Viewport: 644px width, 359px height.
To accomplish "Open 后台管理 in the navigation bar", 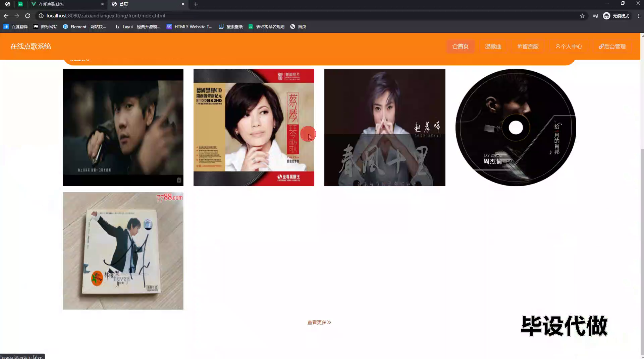I will coord(612,46).
